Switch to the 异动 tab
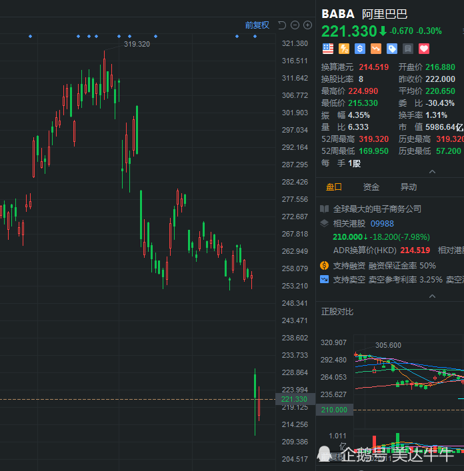This screenshot has height=471, width=464. [x=409, y=187]
